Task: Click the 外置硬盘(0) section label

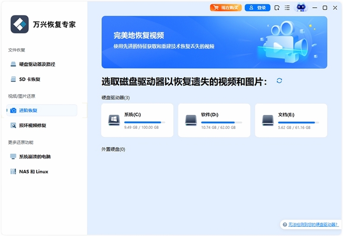Action: coord(113,149)
